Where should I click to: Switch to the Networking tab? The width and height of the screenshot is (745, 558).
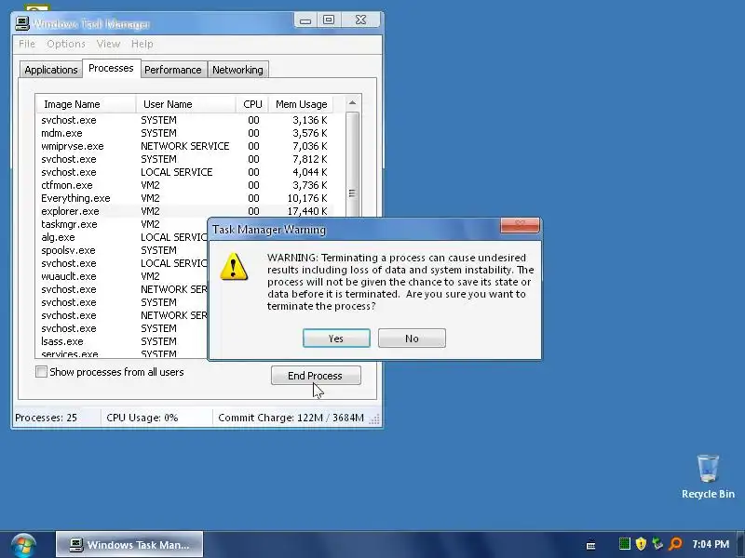(x=237, y=70)
